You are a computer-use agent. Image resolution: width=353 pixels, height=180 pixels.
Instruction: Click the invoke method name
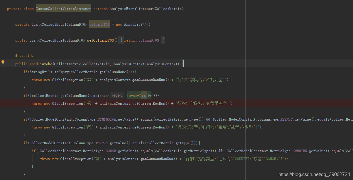[x=46, y=64]
